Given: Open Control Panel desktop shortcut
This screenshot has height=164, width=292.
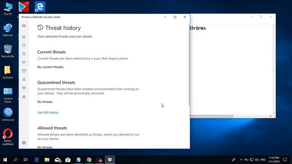Looking at the screenshot, I should (8, 95).
